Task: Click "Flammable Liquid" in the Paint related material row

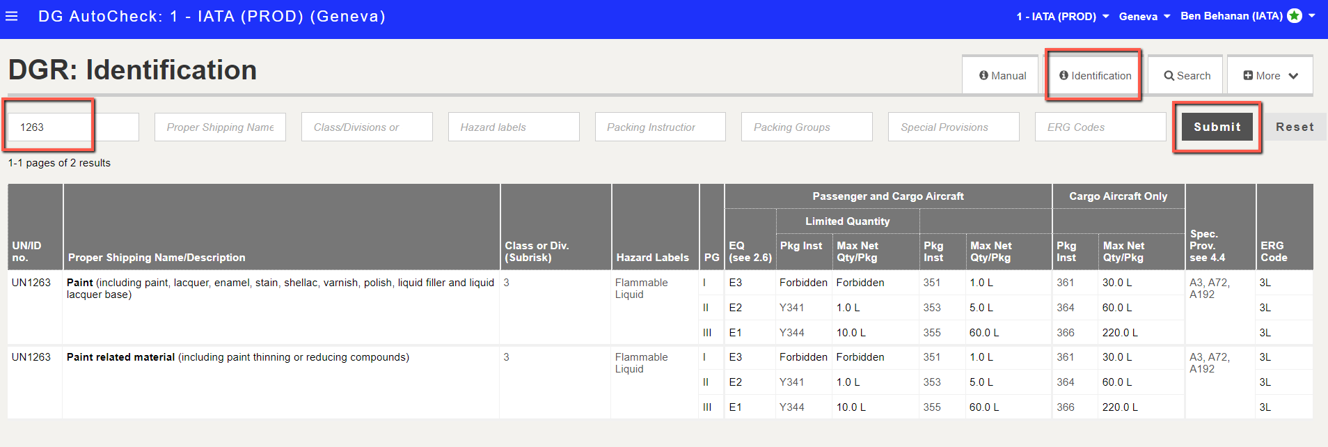Action: coord(641,363)
